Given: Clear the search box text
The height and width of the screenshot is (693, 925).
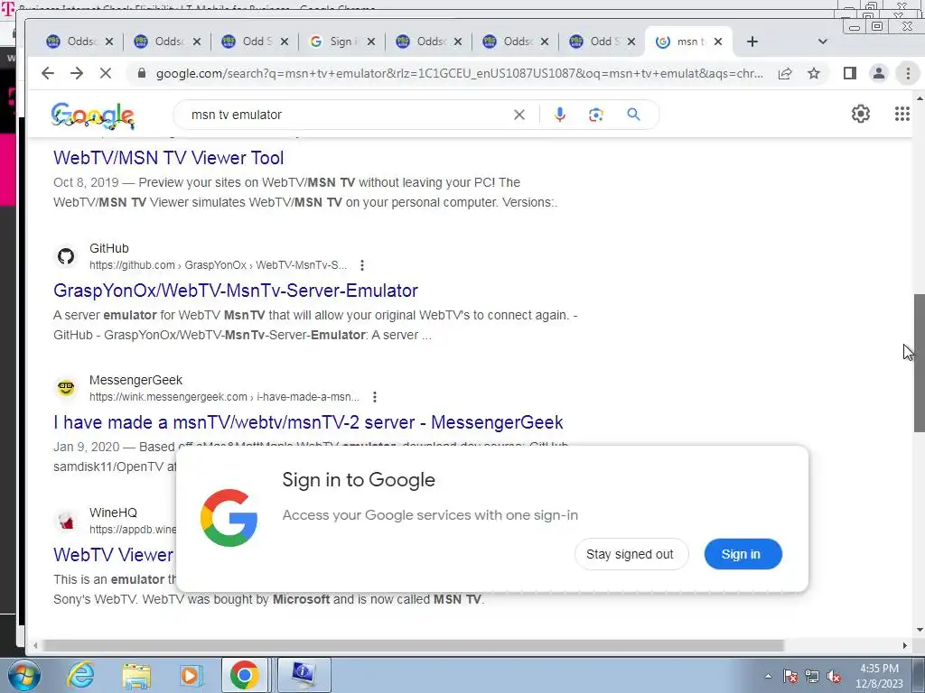Looking at the screenshot, I should pos(519,115).
